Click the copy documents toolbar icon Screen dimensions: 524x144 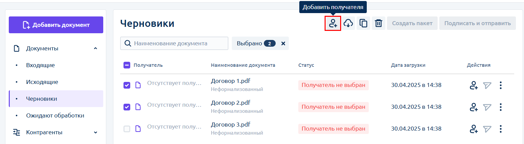coord(363,23)
